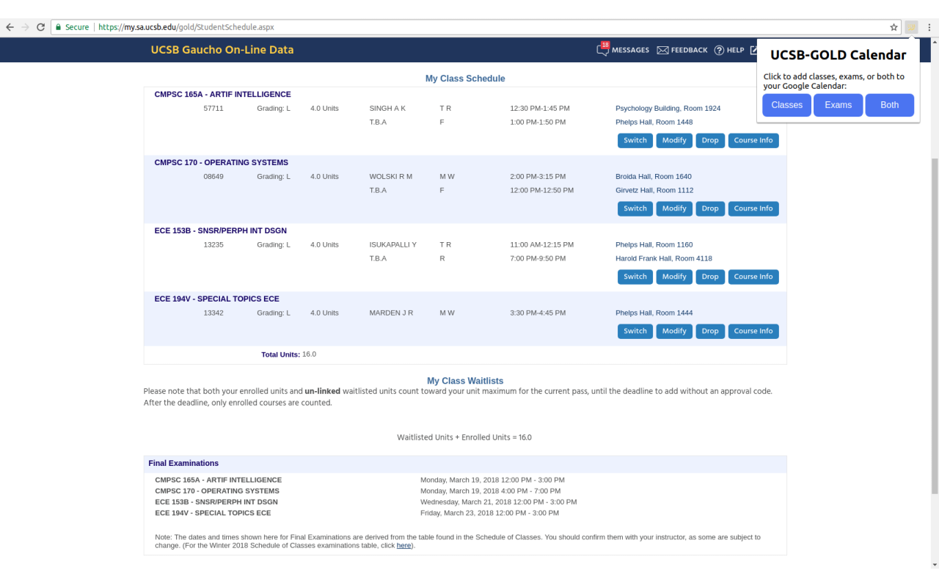This screenshot has width=939, height=587.
Task: Click Switch for CMPSC 165A
Action: pos(635,140)
